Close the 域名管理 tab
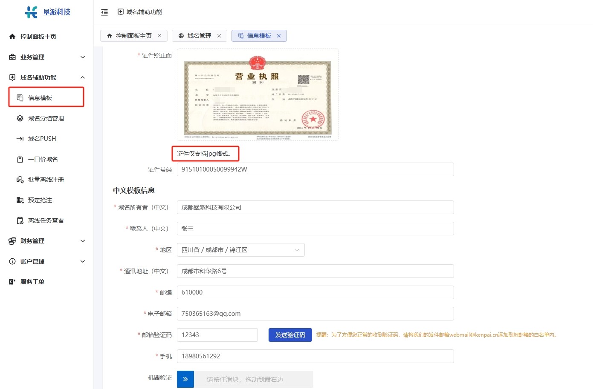This screenshot has height=389, width=593. click(x=219, y=36)
